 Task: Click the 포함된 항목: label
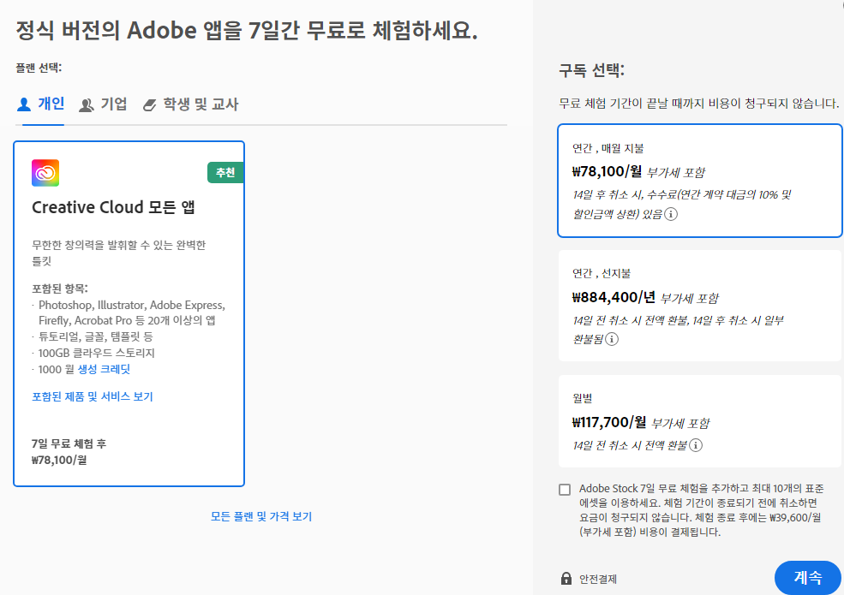click(60, 289)
